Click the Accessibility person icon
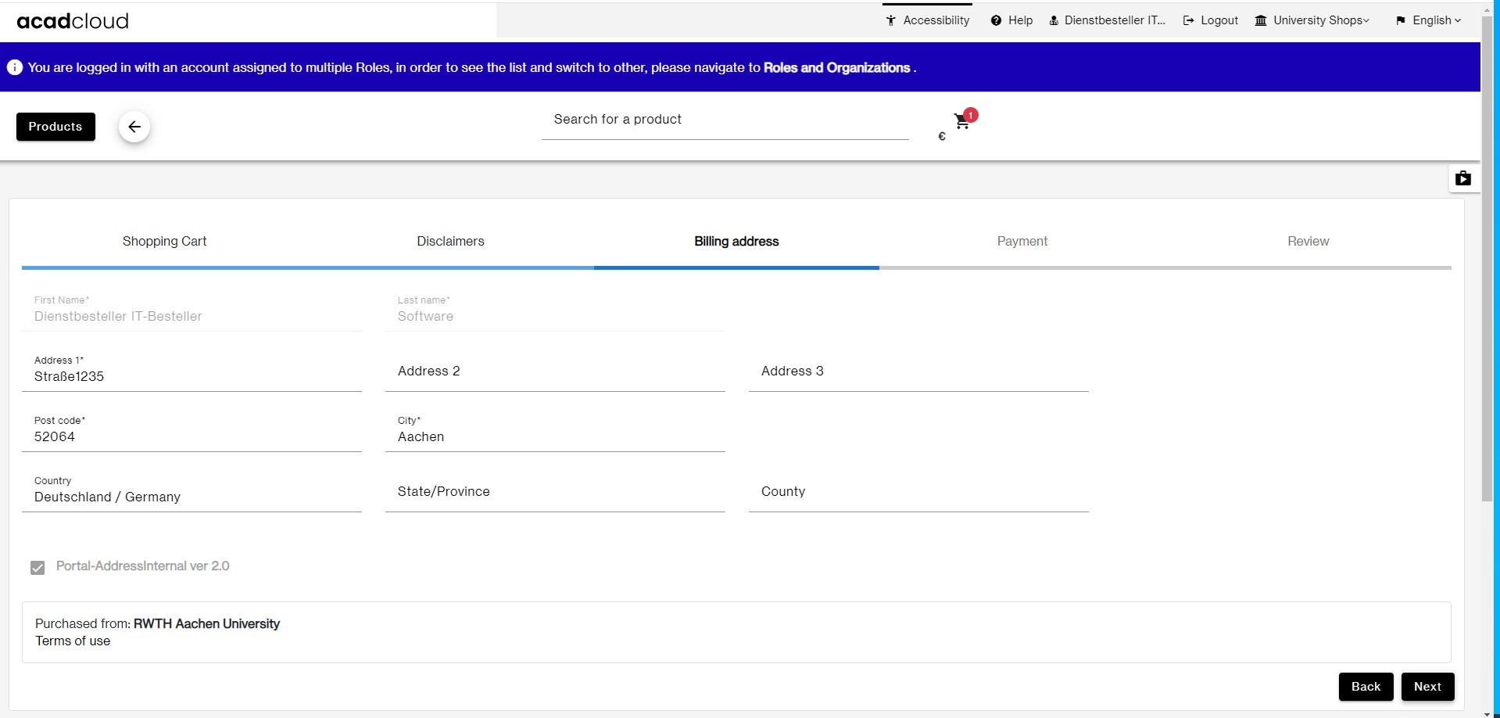The height and width of the screenshot is (718, 1500). (890, 20)
